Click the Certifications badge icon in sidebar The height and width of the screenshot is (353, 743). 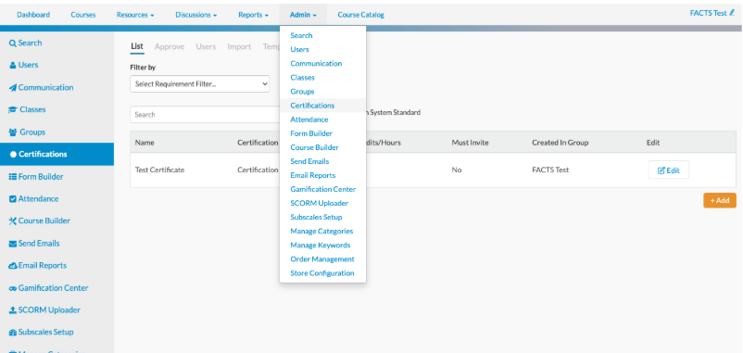13,155
